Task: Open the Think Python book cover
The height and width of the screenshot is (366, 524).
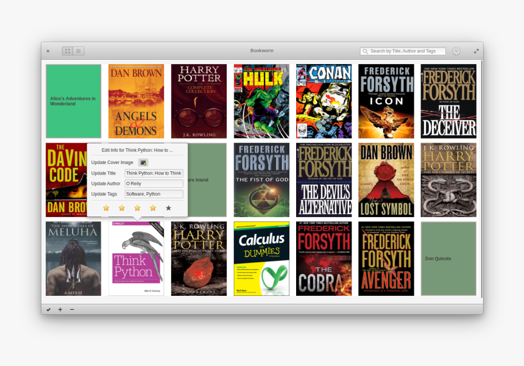Action: pyautogui.click(x=136, y=259)
